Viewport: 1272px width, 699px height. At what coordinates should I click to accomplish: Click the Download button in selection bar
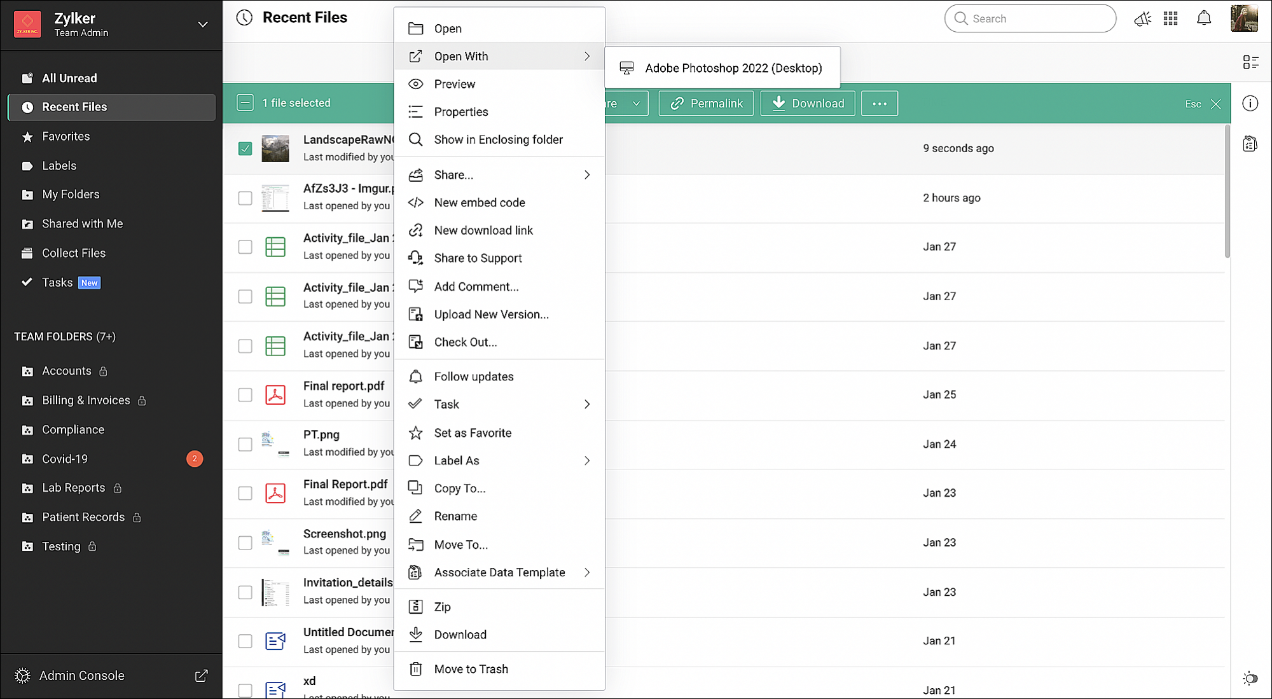[x=807, y=102]
